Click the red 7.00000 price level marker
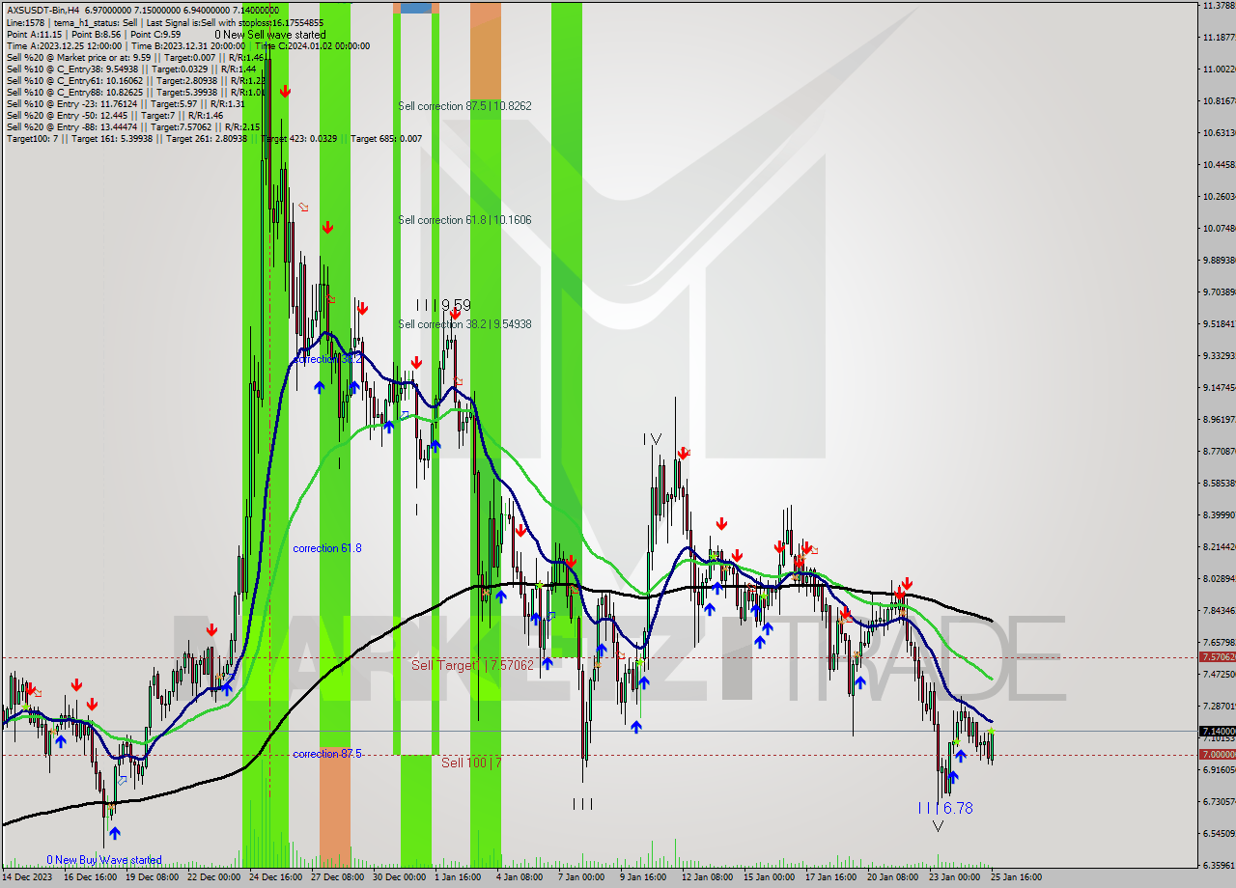 click(1217, 755)
